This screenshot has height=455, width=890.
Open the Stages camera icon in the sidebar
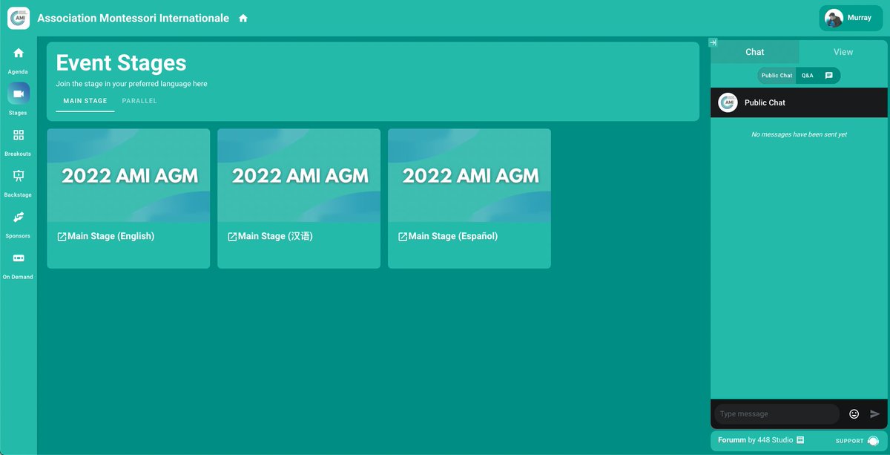pos(19,94)
